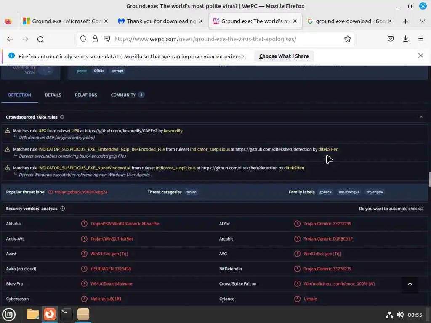This screenshot has width=431, height=323.
Task: Go back to the previous page
Action: coord(10,39)
